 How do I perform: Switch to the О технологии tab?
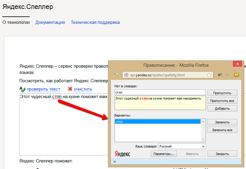pyautogui.click(x=16, y=22)
